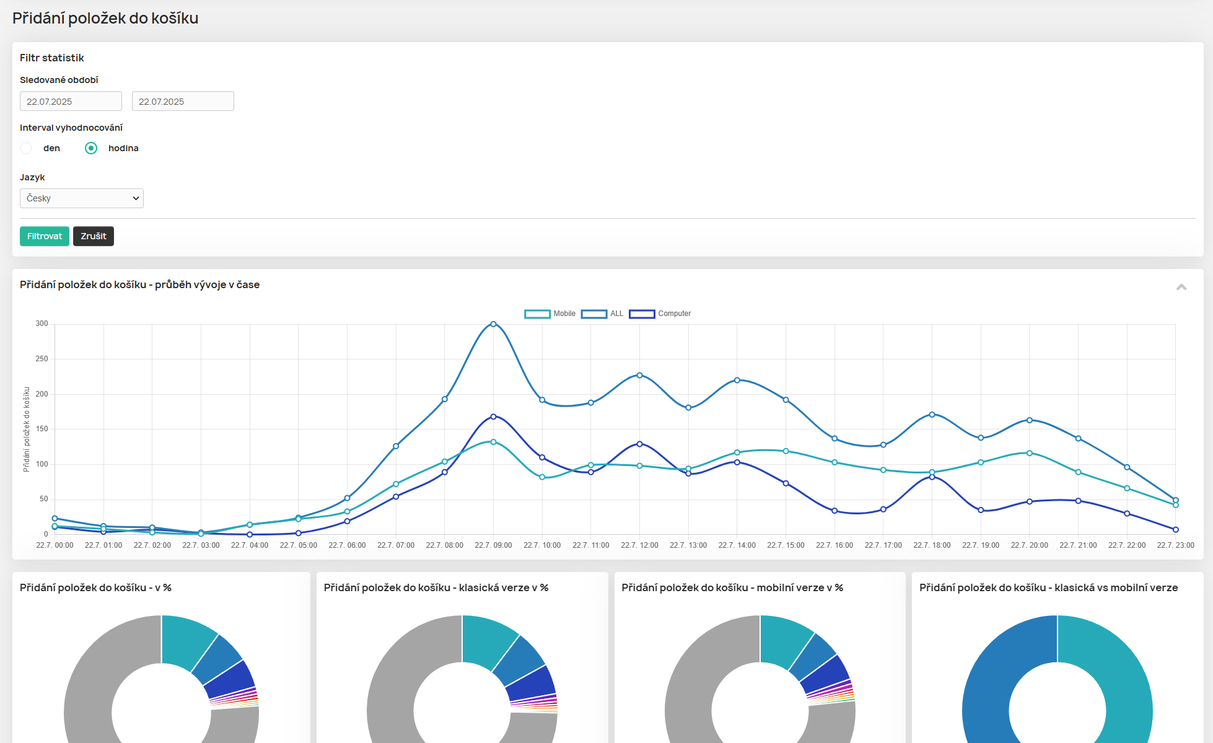Screen dimensions: 1213x743
Task: Select the 'den' interval radio button
Action: coord(26,148)
